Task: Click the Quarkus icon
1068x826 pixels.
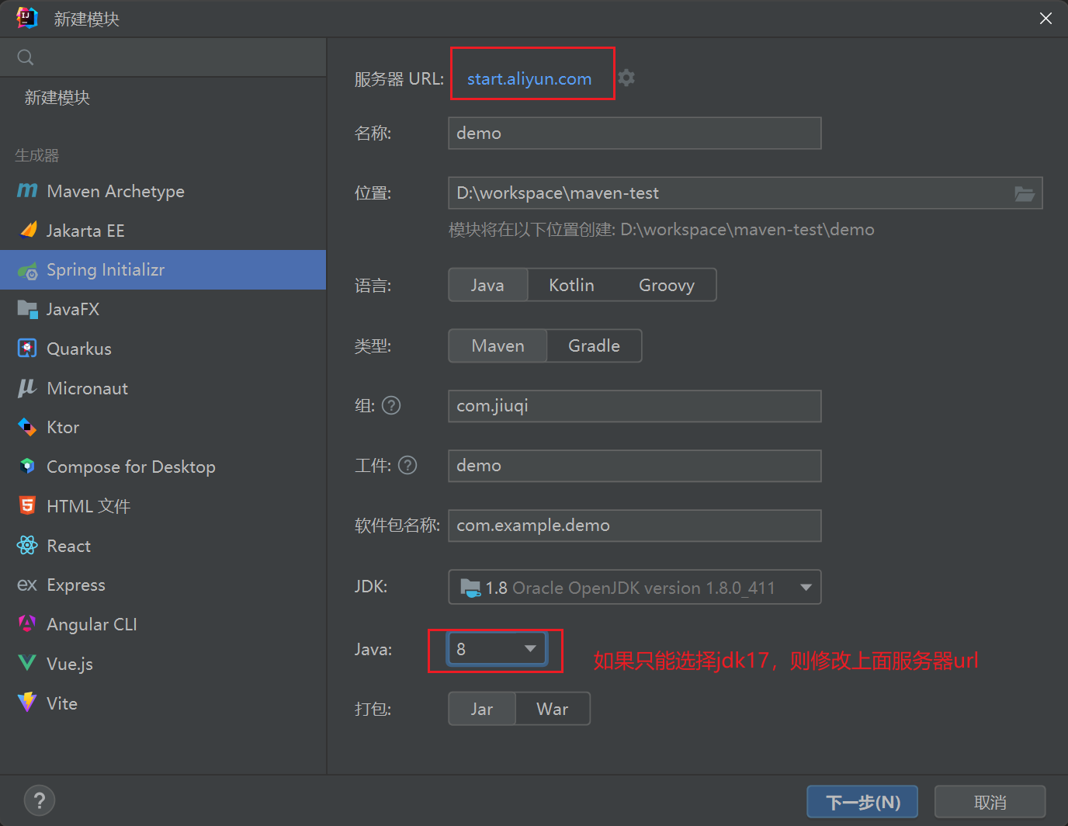Action: point(27,349)
